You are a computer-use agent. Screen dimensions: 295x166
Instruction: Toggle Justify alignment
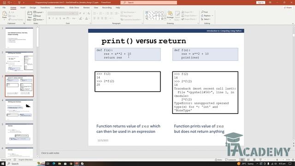[106, 18]
